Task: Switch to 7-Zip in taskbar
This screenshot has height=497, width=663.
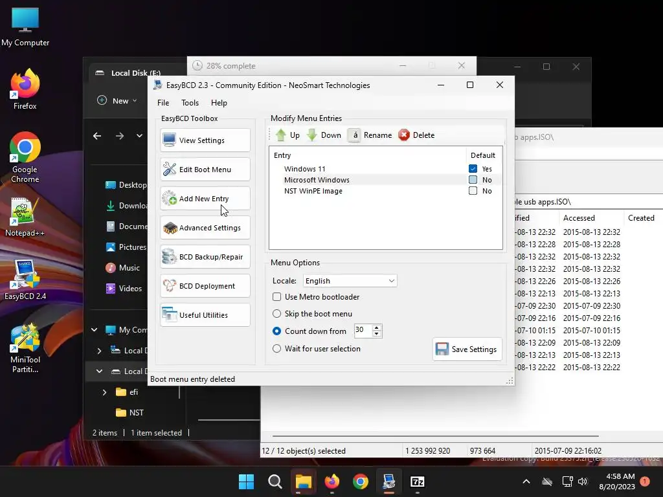Action: point(418,481)
